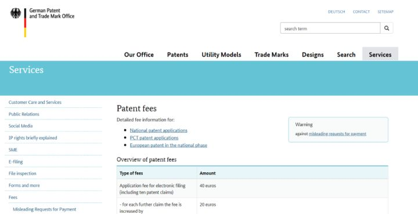This screenshot has height=214, width=418.
Task: Open misleading requests for payment warning link
Action: (x=337, y=134)
